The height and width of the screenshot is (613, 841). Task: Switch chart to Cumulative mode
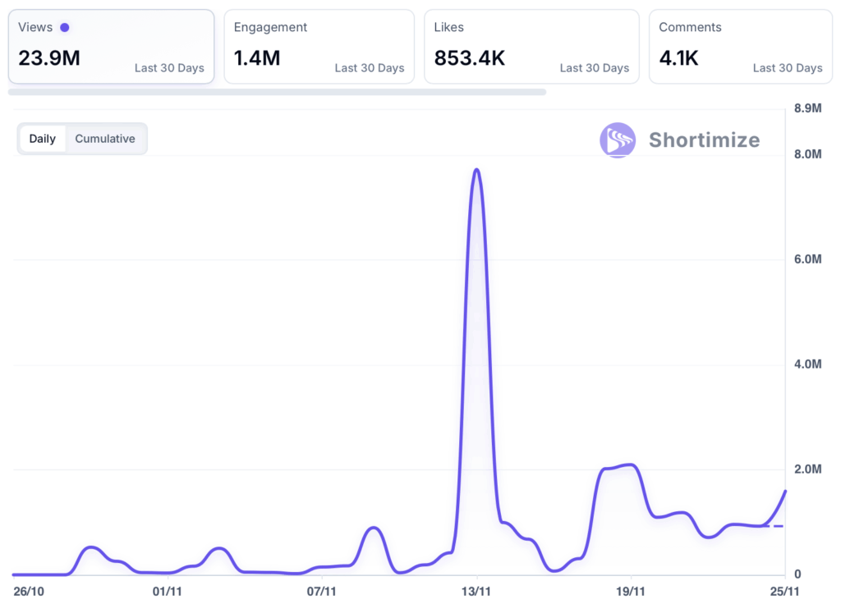(105, 139)
